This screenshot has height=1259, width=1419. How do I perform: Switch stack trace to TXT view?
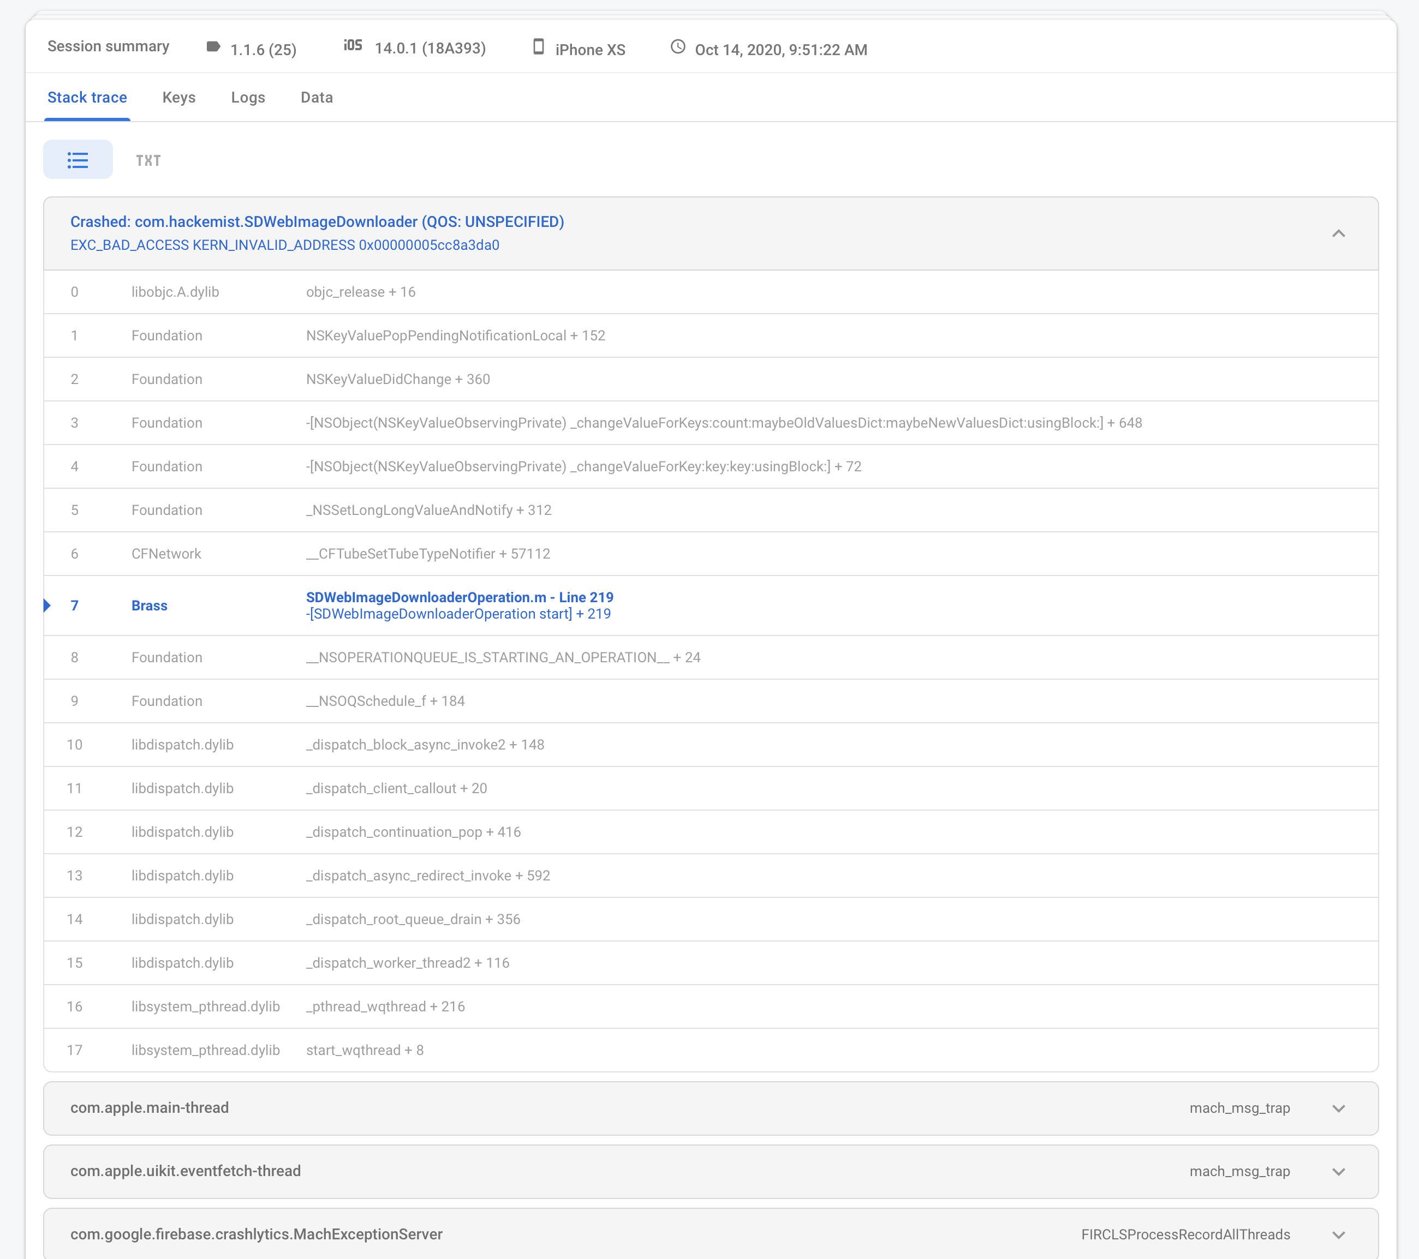coord(148,160)
